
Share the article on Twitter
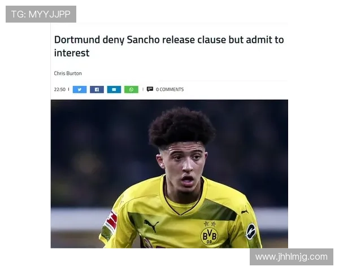click(x=80, y=89)
